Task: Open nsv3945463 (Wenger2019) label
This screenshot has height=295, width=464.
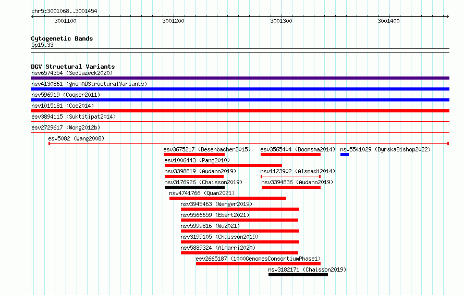Action: pos(216,204)
